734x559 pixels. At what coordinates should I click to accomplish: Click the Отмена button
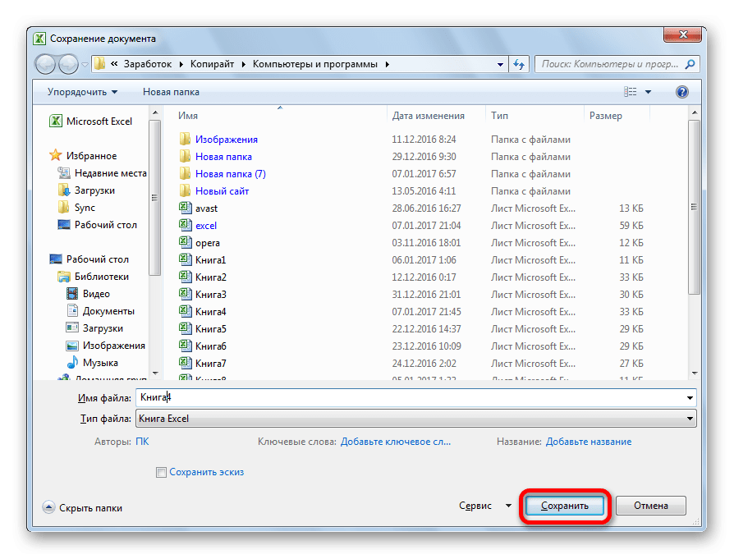tap(651, 506)
